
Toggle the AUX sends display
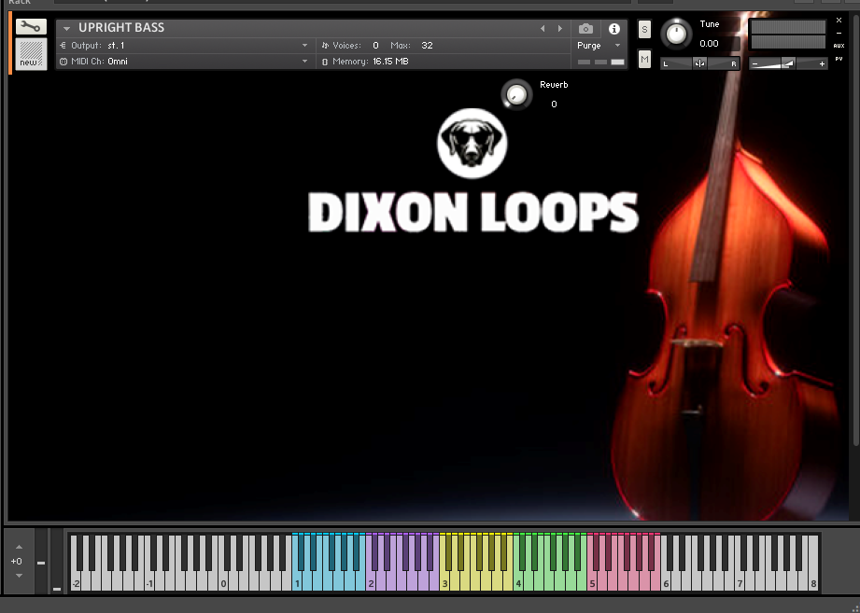point(839,45)
